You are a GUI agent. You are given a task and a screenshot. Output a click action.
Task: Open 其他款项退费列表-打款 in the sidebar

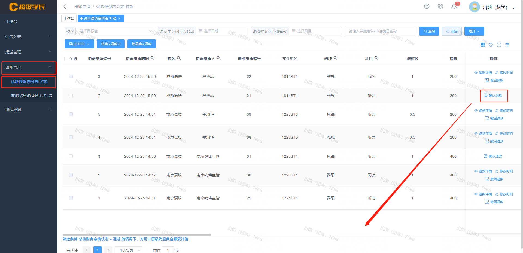(31, 95)
